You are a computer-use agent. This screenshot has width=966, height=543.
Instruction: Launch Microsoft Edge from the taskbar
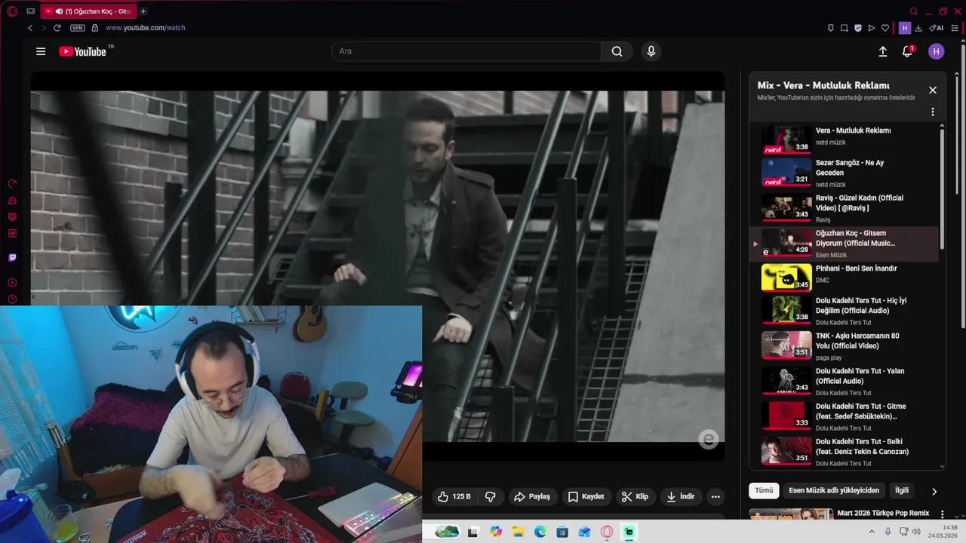540,532
